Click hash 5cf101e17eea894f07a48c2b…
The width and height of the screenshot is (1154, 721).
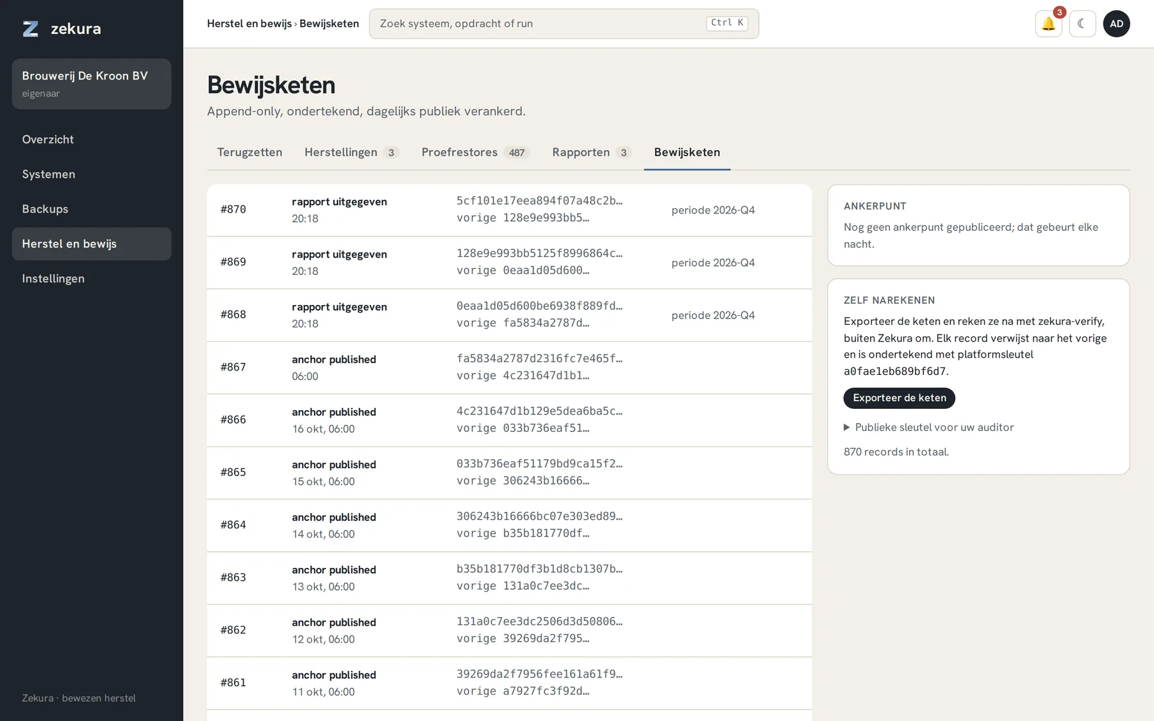pos(539,201)
